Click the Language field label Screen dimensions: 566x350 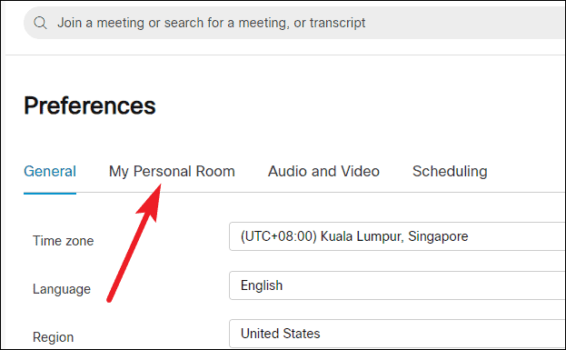click(x=62, y=289)
